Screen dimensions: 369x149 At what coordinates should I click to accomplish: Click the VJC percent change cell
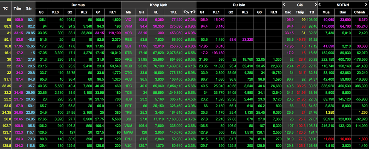[x=189, y=146]
